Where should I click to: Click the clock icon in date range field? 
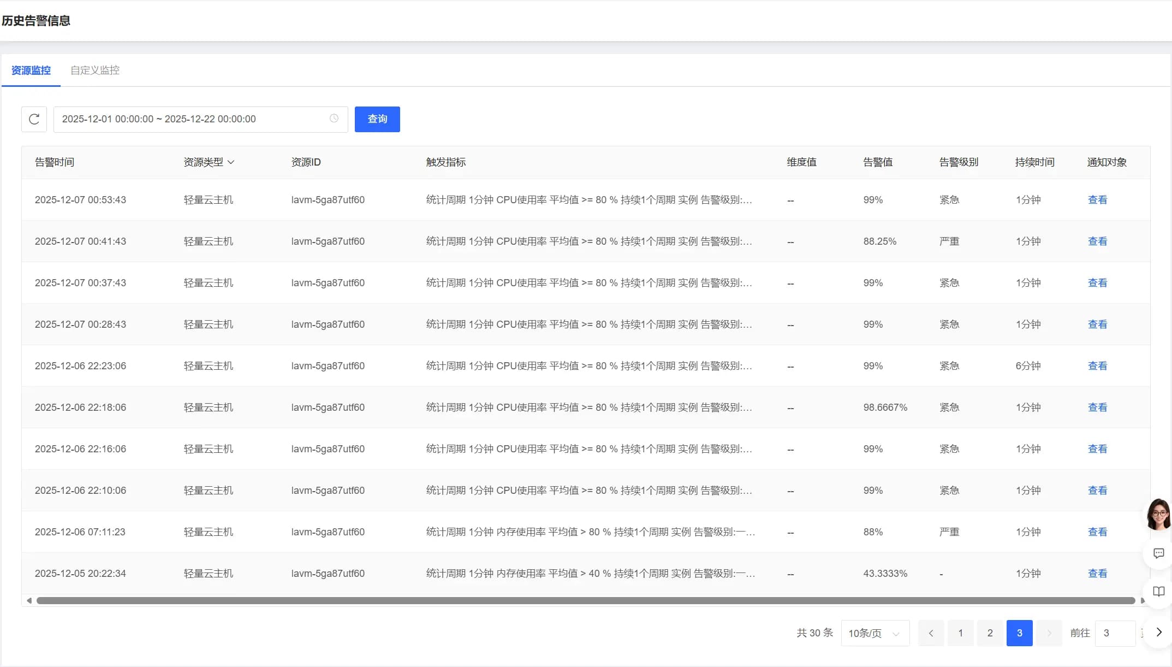click(x=334, y=119)
